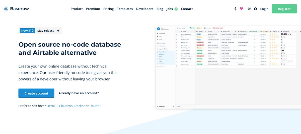This screenshot has height=134, width=301.
Task: Open attachment thumbnail in Rebranding website row
Action: (282, 34)
